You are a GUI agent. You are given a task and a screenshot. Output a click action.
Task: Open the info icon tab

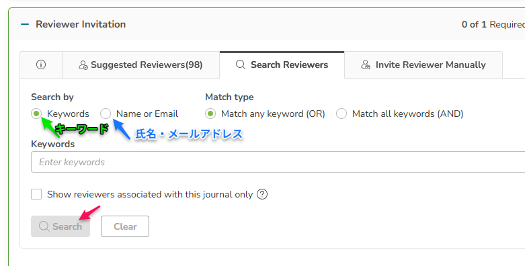pos(41,64)
